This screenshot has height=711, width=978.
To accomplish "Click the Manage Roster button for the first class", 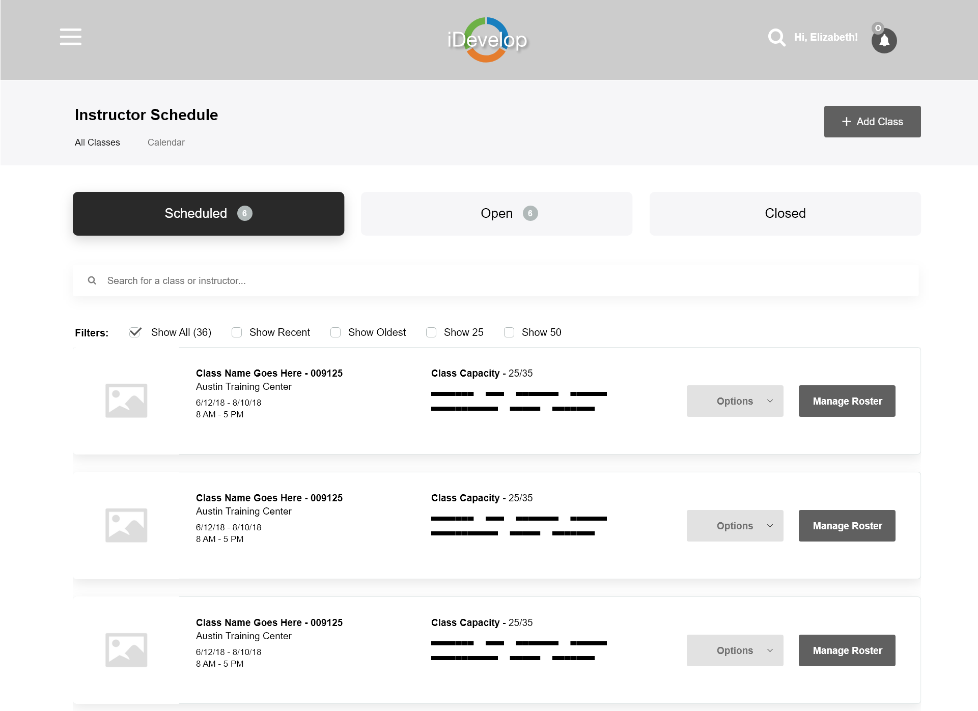I will click(847, 401).
